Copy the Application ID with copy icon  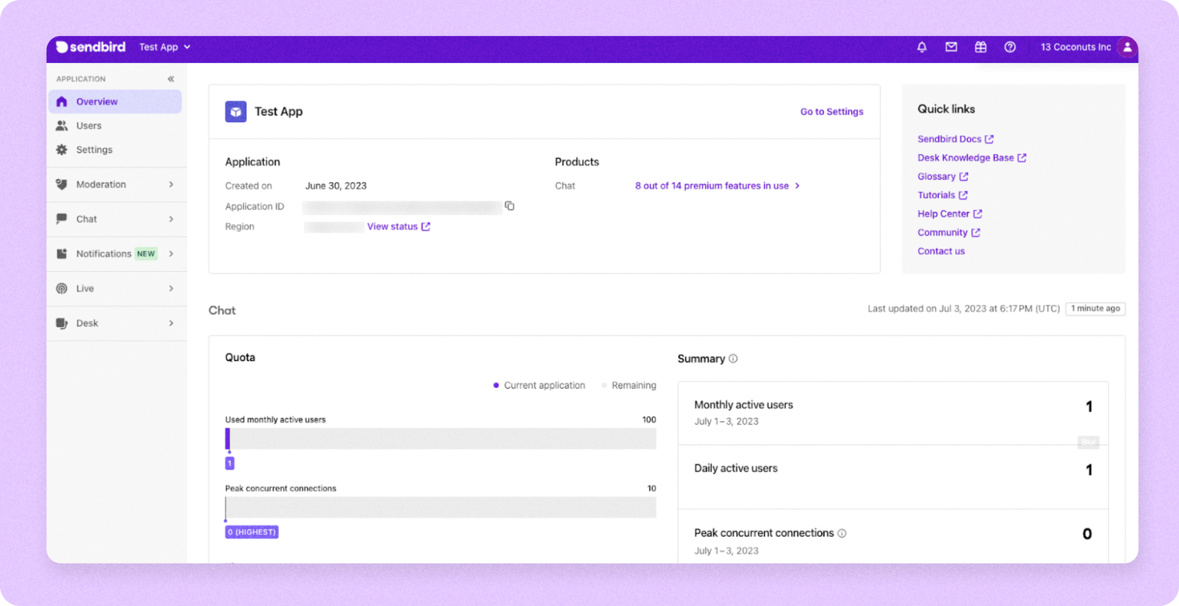pyautogui.click(x=509, y=206)
